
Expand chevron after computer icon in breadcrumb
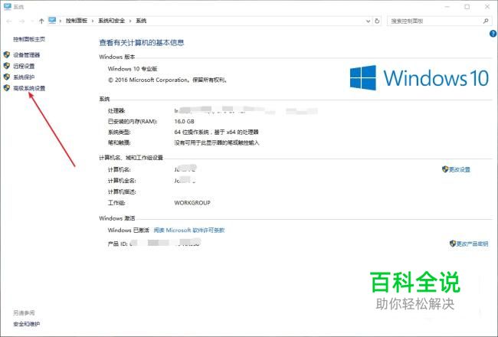coord(61,21)
